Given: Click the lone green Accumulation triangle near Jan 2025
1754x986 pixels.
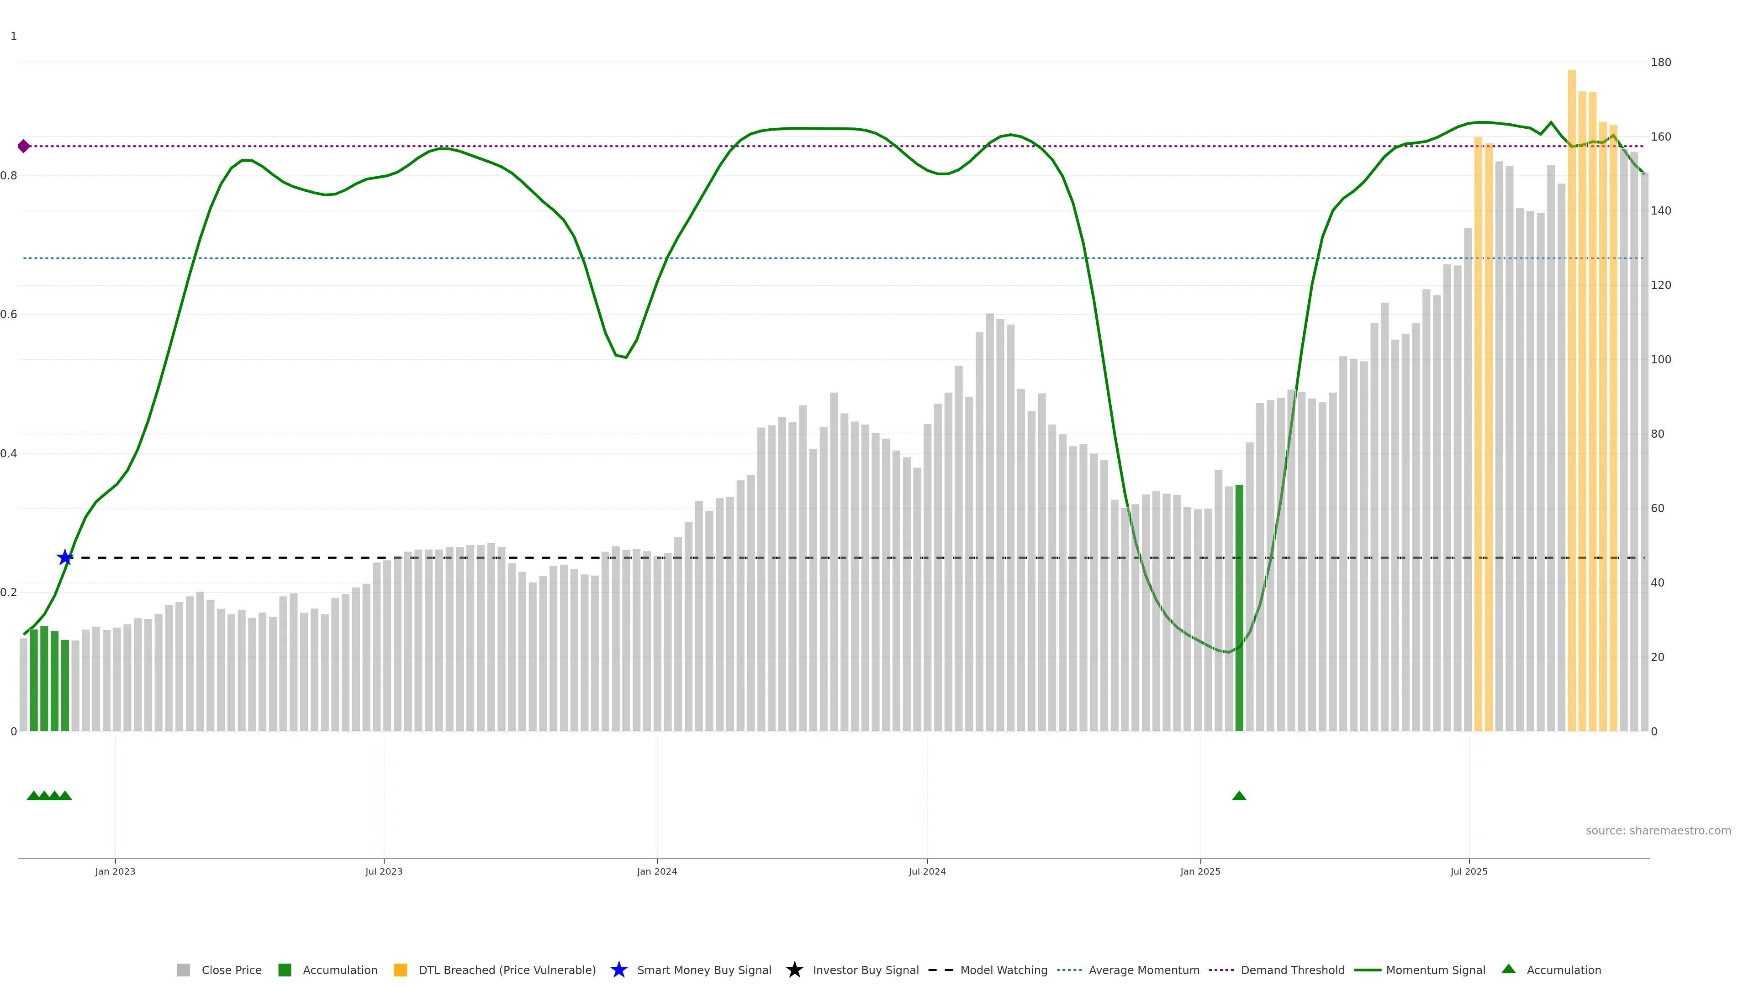Looking at the screenshot, I should point(1239,796).
